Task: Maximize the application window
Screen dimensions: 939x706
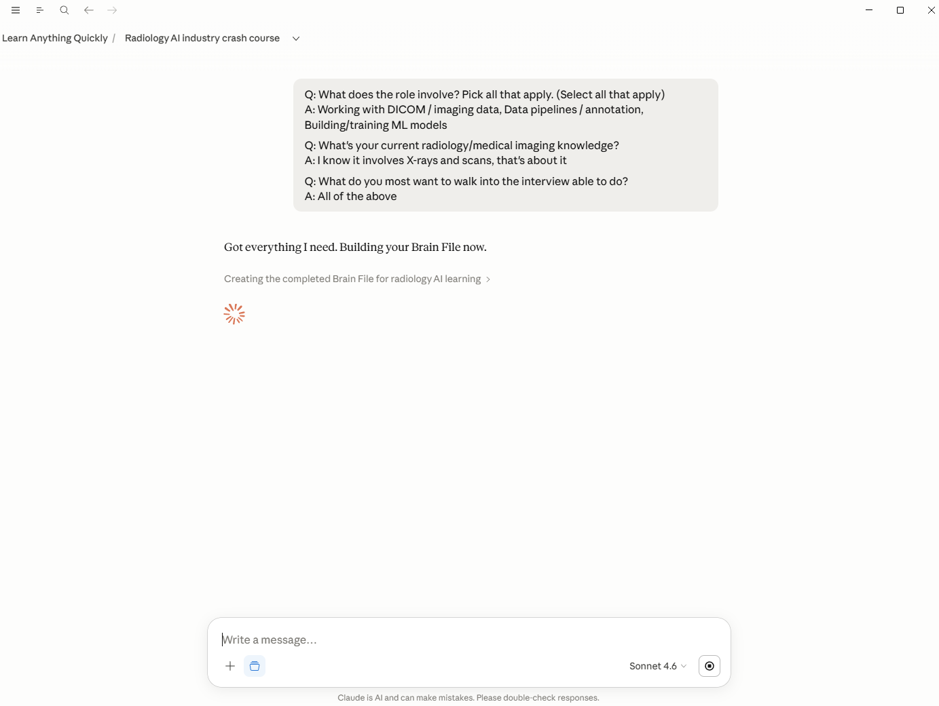Action: click(x=900, y=10)
